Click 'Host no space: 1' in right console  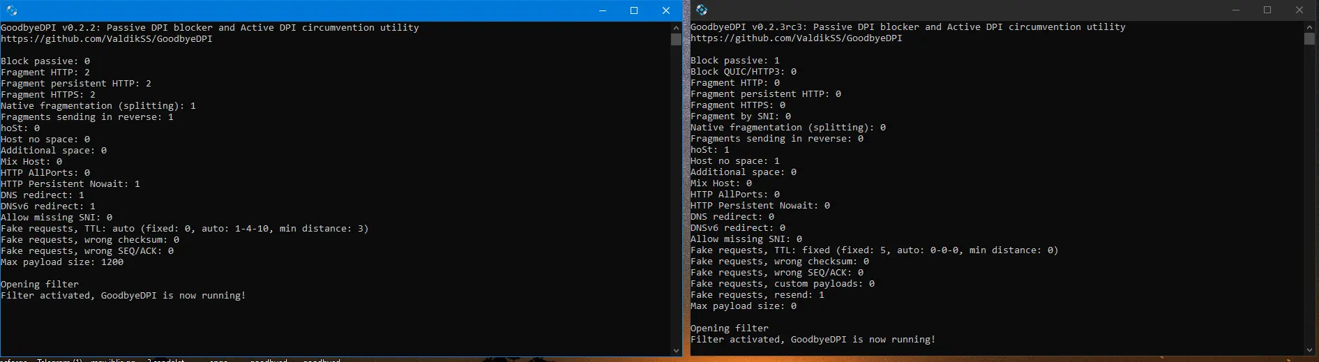point(735,161)
